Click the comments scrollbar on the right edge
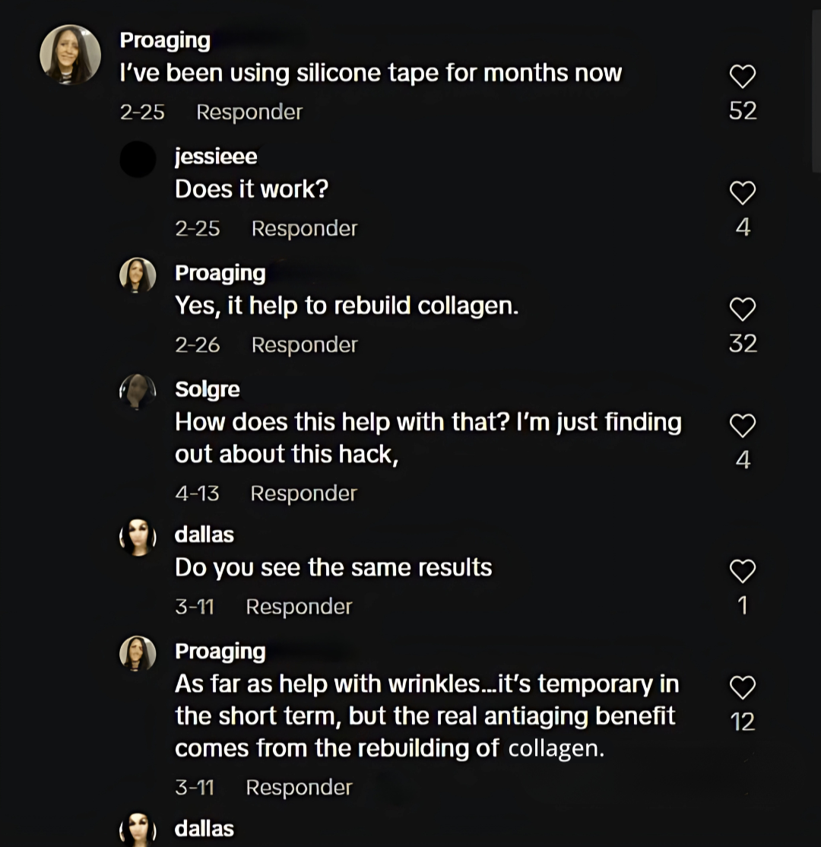This screenshot has width=821, height=847. point(816,92)
